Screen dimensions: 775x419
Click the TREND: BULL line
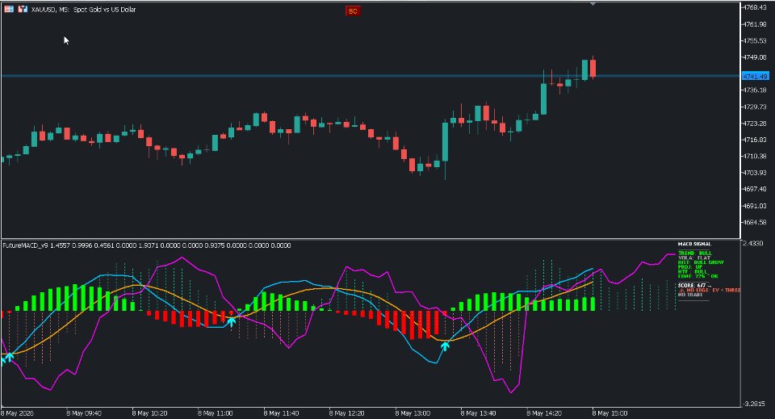click(695, 253)
